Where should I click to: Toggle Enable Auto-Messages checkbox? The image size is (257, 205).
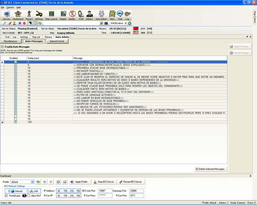(x=3, y=47)
